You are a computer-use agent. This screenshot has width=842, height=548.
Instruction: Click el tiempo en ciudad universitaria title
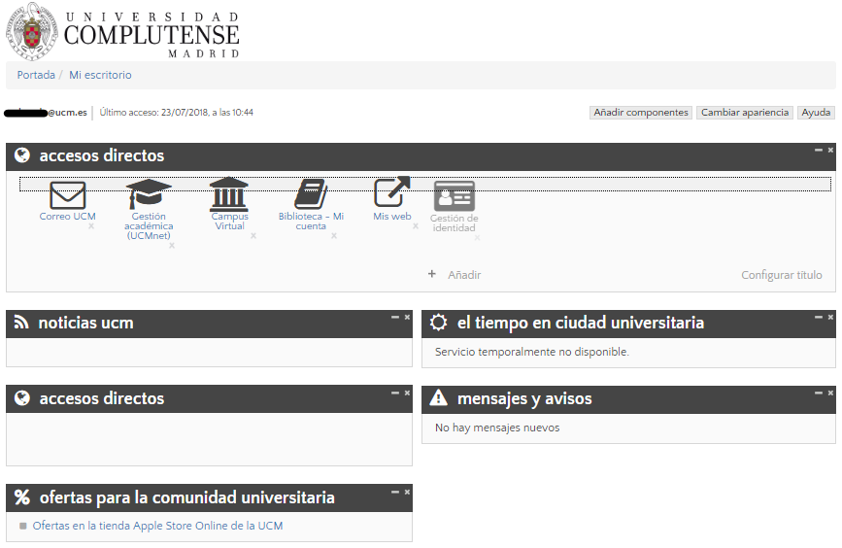click(x=581, y=323)
